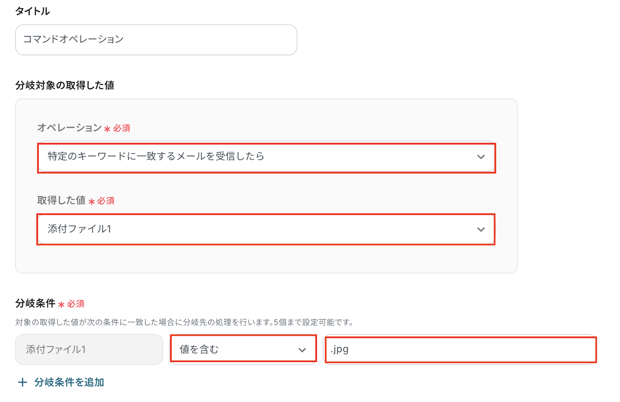Viewport: 620px width, 402px height.
Task: Click the red 必須 marker beside 分岐条件
Action: [75, 304]
